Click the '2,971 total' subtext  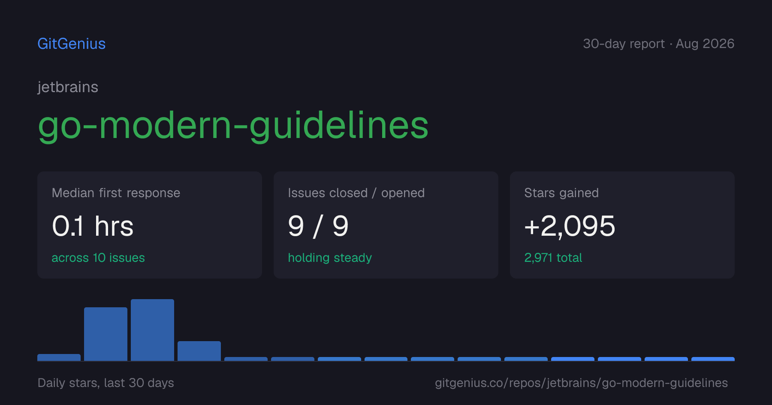pos(553,258)
